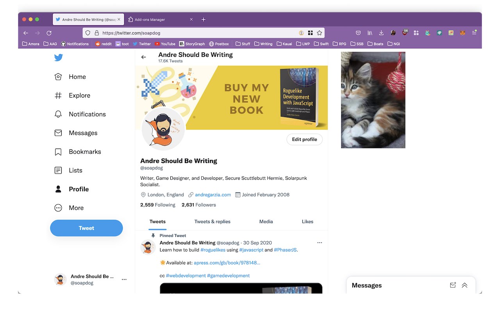Click the #roguelikes hashtag
The image size is (500, 312).
(x=213, y=250)
